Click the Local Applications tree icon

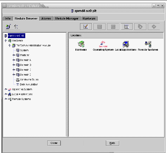point(10,94)
